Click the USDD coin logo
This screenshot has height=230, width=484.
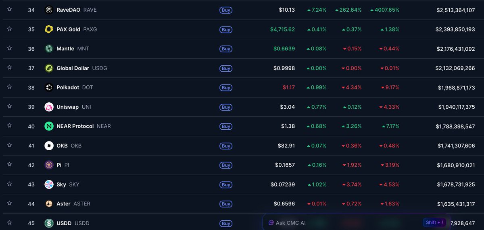pyautogui.click(x=49, y=223)
